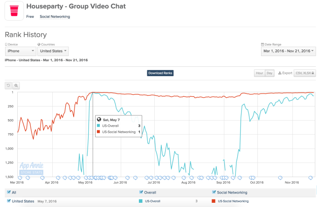Expand the date range picker dropdown

coord(289,51)
